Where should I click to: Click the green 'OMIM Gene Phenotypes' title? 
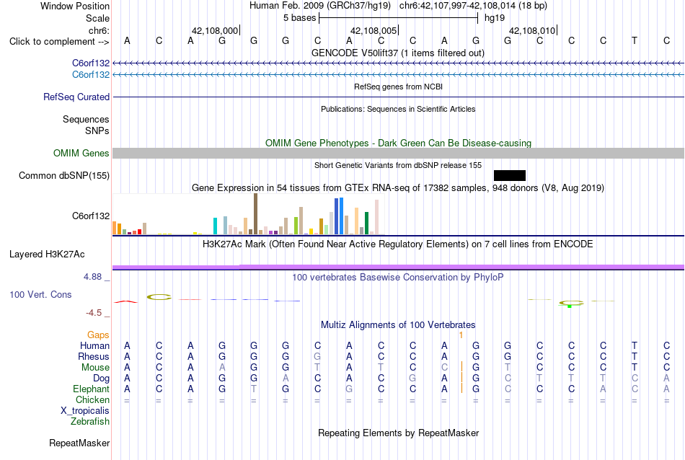pos(398,143)
